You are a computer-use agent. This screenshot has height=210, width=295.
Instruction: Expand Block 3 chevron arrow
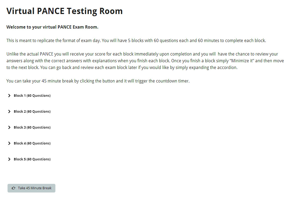pyautogui.click(x=9, y=127)
